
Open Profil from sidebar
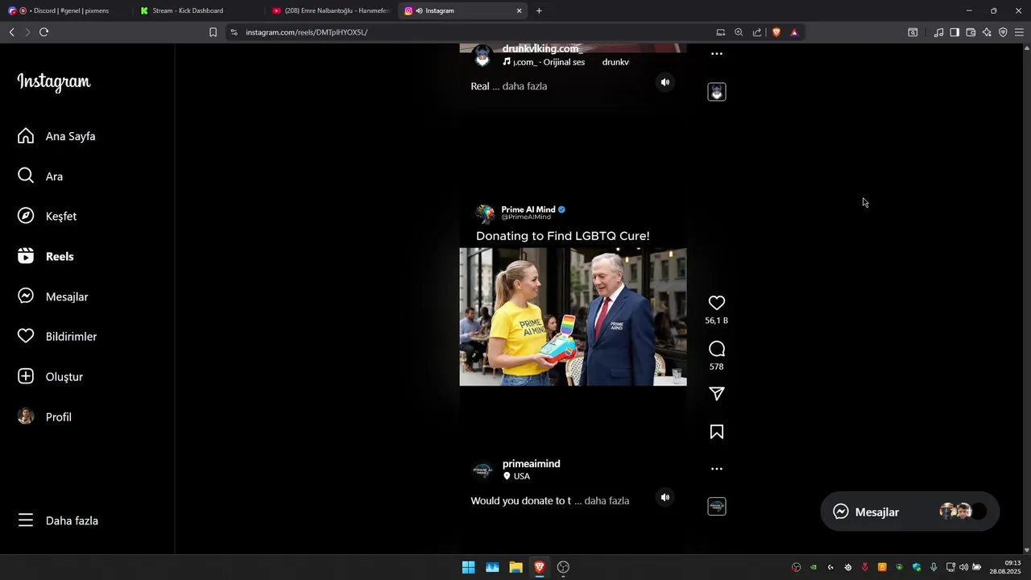pyautogui.click(x=44, y=416)
